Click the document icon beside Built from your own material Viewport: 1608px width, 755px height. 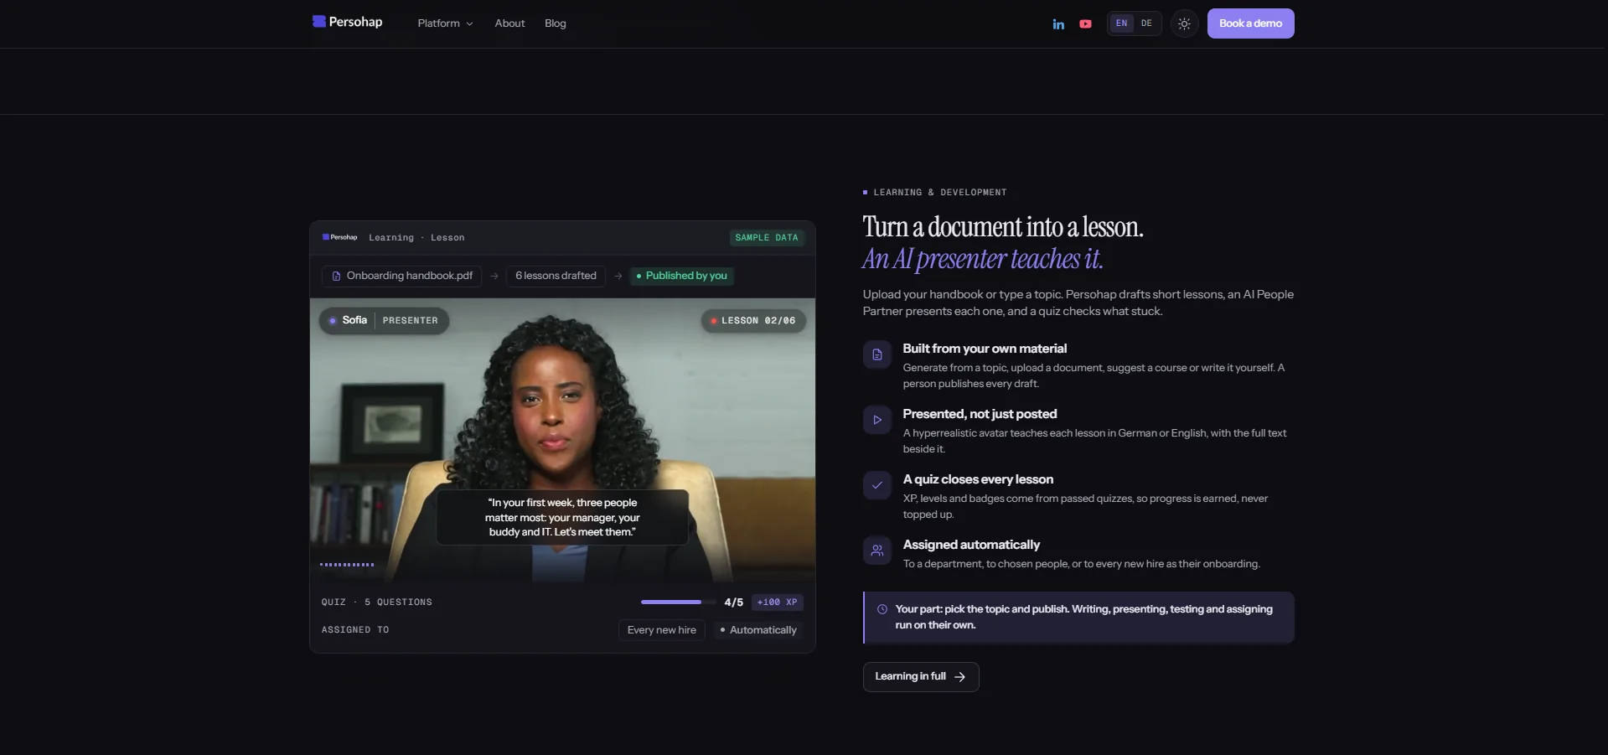point(877,354)
